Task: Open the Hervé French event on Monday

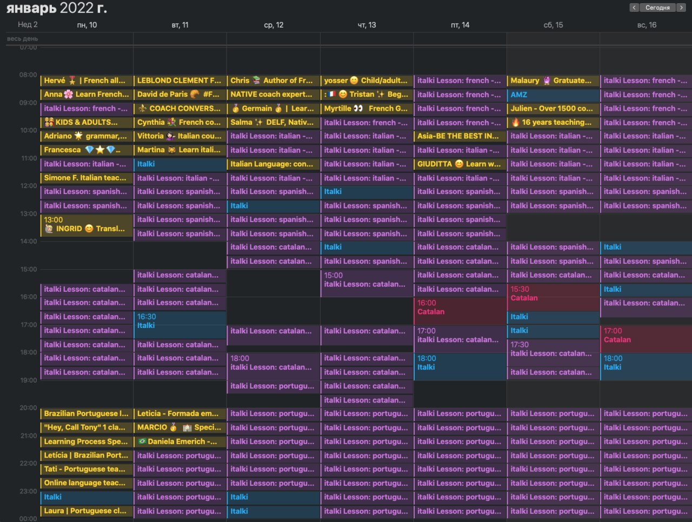Action: (x=86, y=81)
